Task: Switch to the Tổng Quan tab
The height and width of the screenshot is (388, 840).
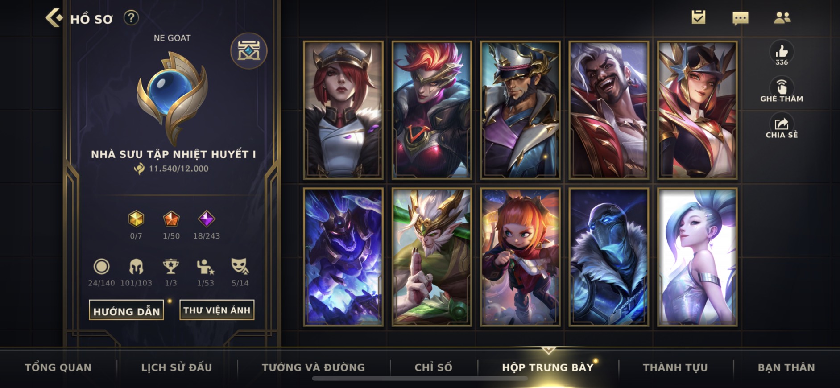Action: (x=58, y=367)
